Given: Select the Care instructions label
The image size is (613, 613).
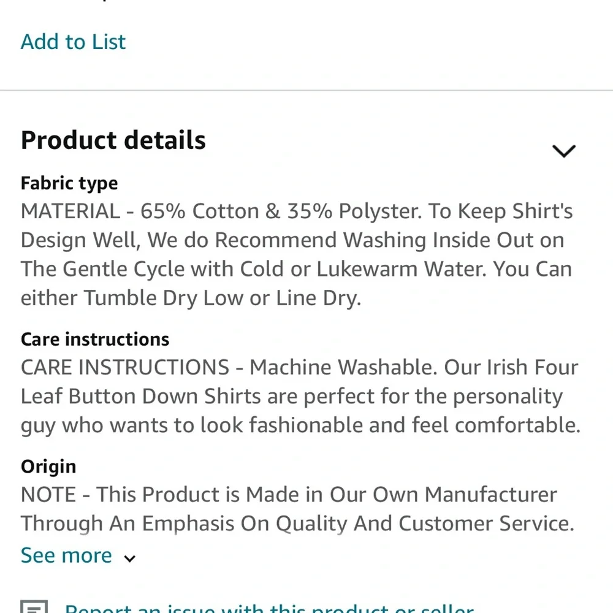Looking at the screenshot, I should coord(95,339).
